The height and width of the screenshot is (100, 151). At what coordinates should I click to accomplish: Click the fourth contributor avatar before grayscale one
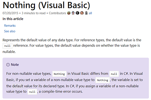tap(82, 13)
